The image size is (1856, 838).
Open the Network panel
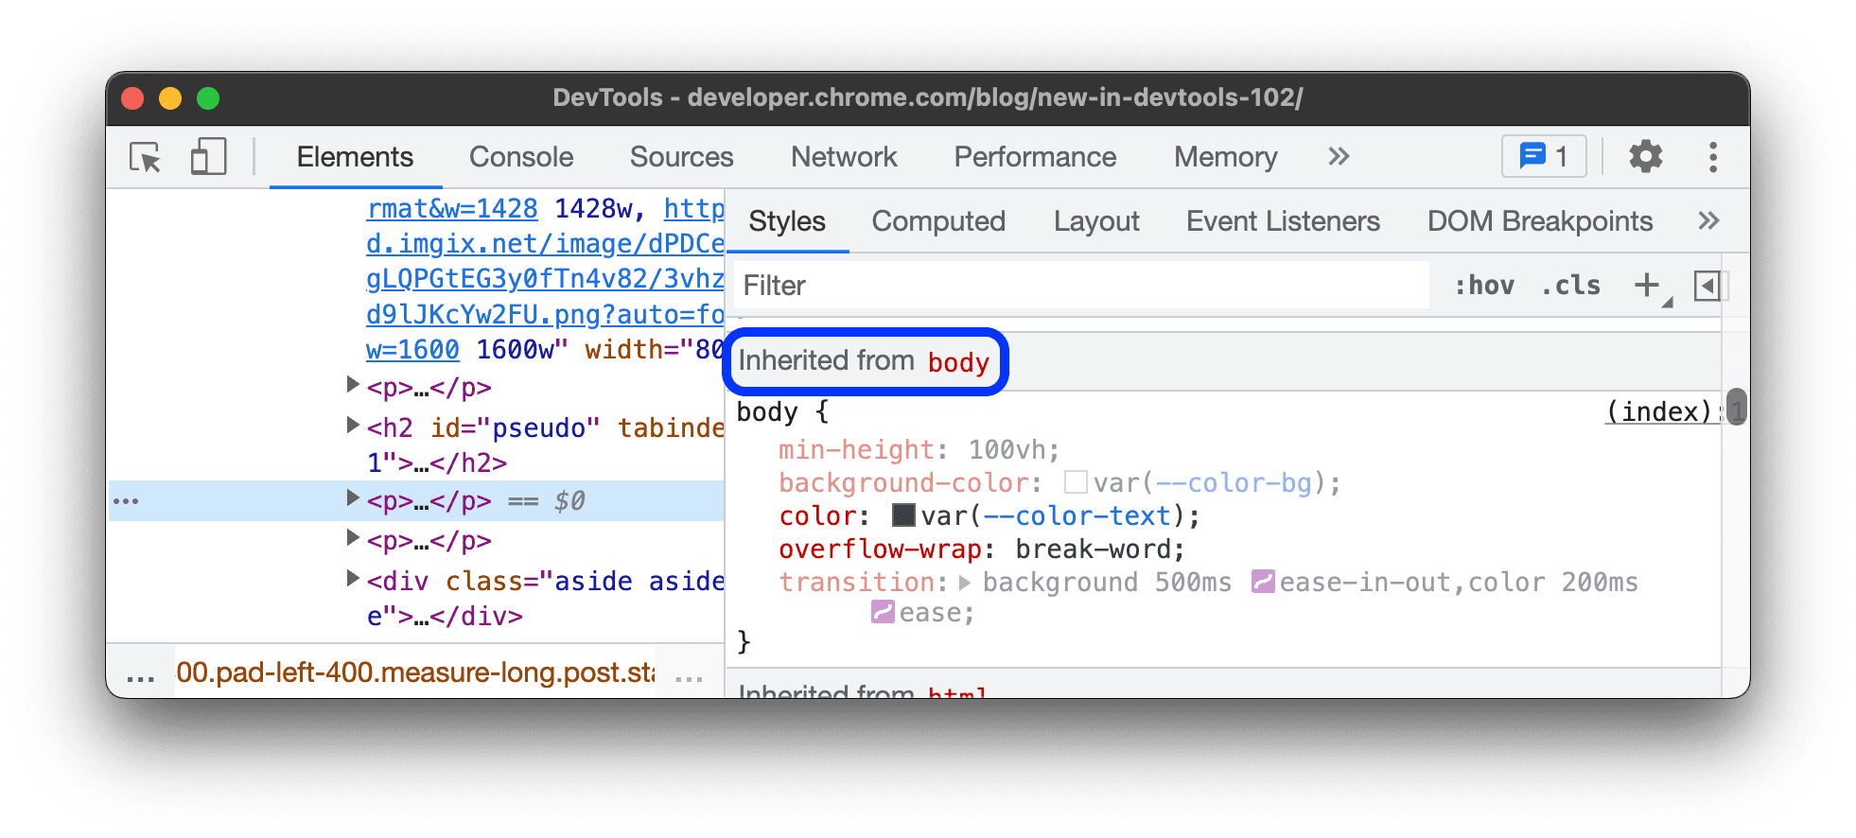tap(843, 157)
